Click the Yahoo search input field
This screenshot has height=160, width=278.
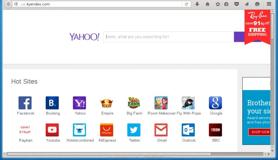pos(169,37)
